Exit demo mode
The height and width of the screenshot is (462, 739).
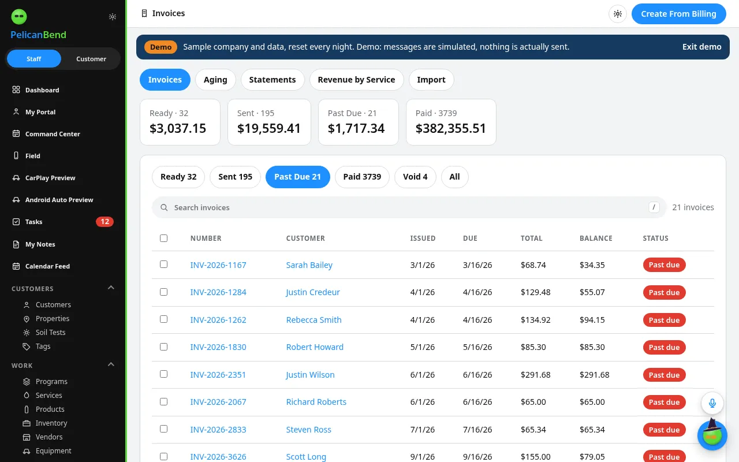(701, 47)
